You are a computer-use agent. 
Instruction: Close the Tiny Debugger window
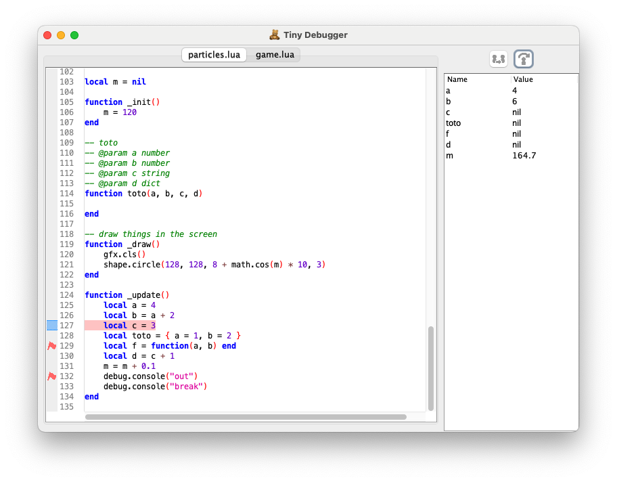(47, 35)
